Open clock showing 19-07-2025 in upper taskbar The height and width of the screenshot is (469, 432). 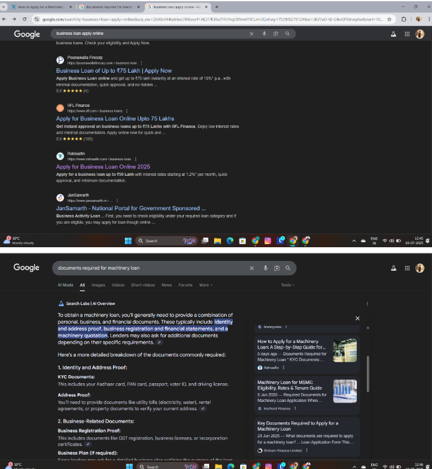[x=415, y=241]
